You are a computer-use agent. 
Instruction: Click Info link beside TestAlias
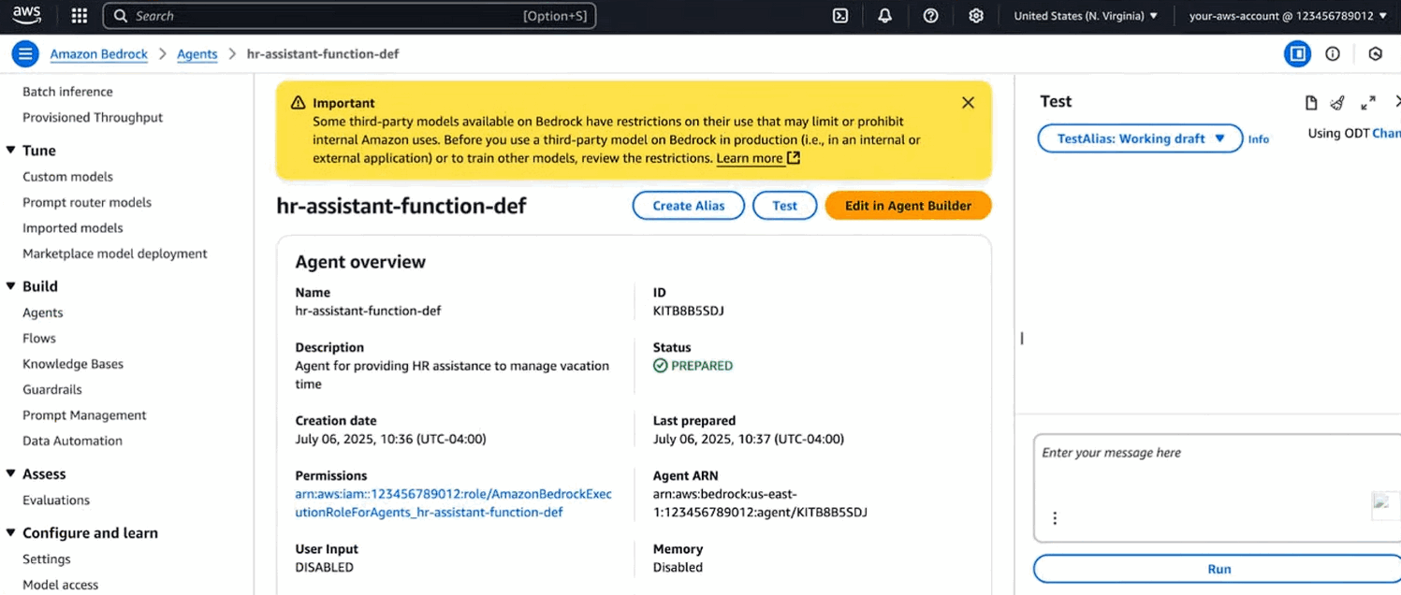click(x=1259, y=139)
